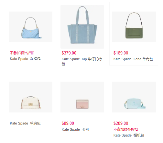Select the $379.00 price of the tote
Screen dimensions: 163x143
pos(69,53)
